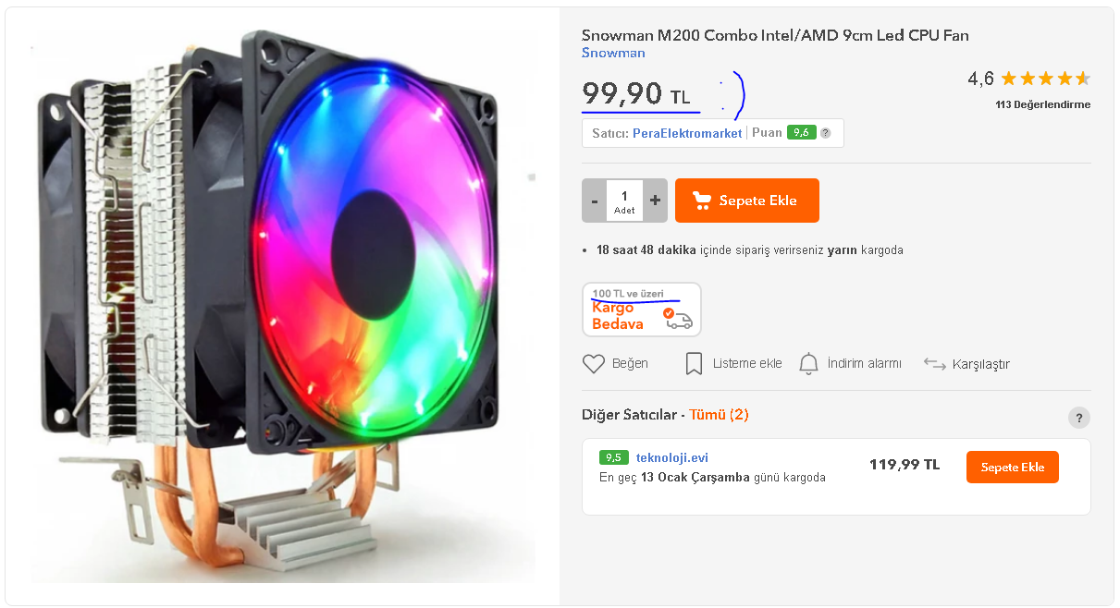Add to cart with orange Sepete Ekle button
This screenshot has width=1120, height=608.
click(x=747, y=201)
